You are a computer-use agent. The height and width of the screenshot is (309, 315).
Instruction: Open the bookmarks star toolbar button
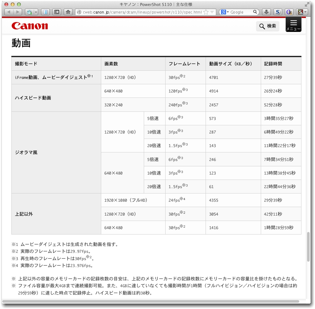(57, 12)
